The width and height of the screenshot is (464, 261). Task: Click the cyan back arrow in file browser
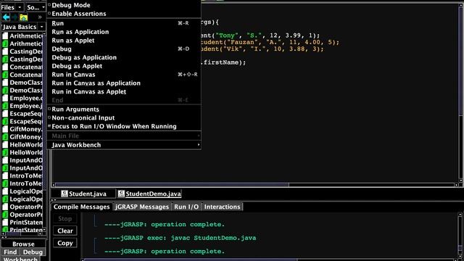click(6, 17)
